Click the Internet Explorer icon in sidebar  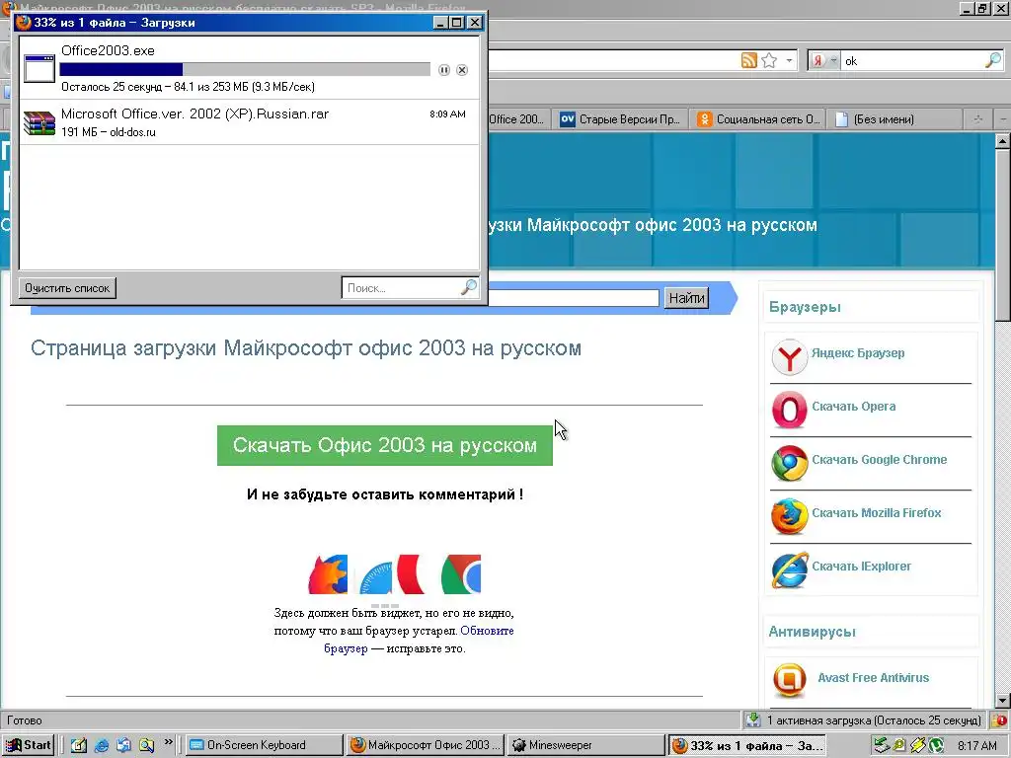point(789,569)
